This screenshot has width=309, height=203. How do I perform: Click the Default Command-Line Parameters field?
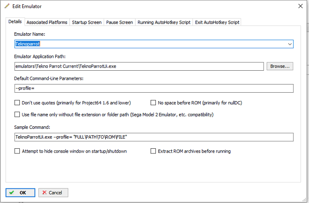click(154, 88)
